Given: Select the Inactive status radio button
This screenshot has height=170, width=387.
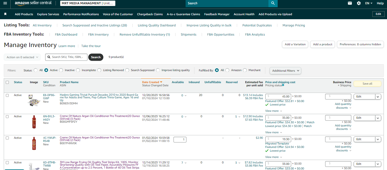Looking at the screenshot, I should pos(62,70).
